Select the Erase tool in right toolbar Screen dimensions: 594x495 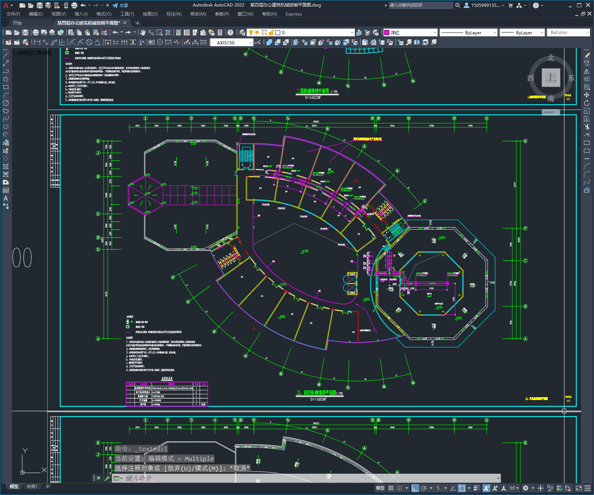587,55
